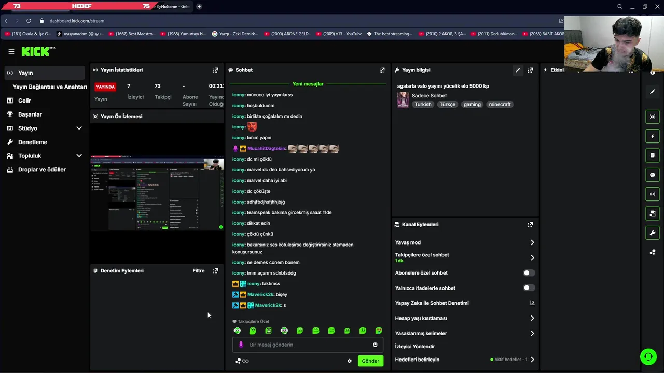The height and width of the screenshot is (373, 664).
Task: Send message with Gönder button
Action: tap(370, 361)
